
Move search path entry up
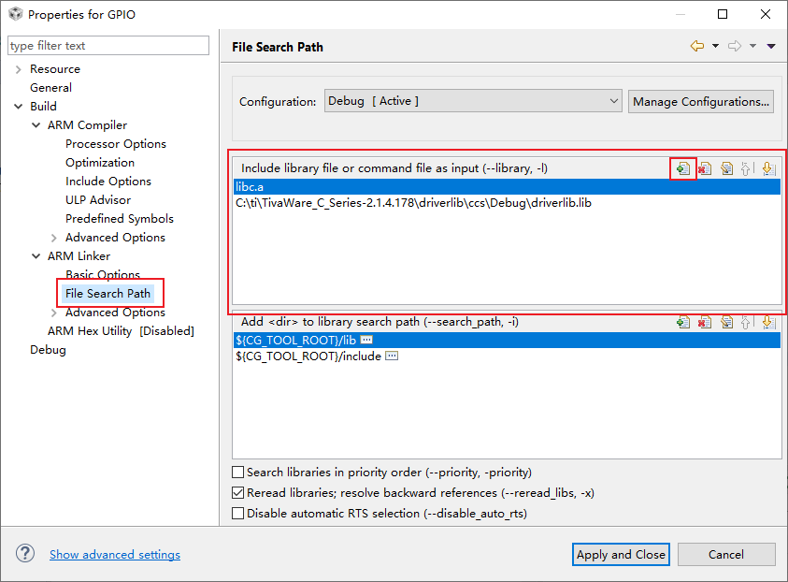point(747,322)
